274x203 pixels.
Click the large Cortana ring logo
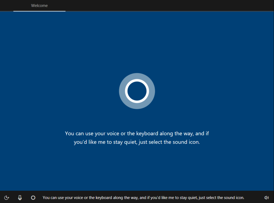pos(137,91)
